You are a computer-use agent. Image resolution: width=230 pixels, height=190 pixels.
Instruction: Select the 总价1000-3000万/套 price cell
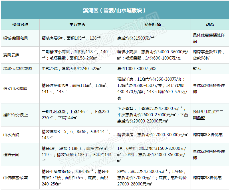point(136,69)
